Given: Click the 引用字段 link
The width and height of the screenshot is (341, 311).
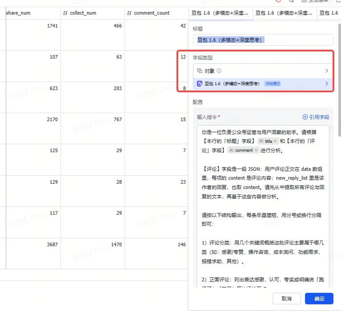Looking at the screenshot, I should (x=316, y=117).
